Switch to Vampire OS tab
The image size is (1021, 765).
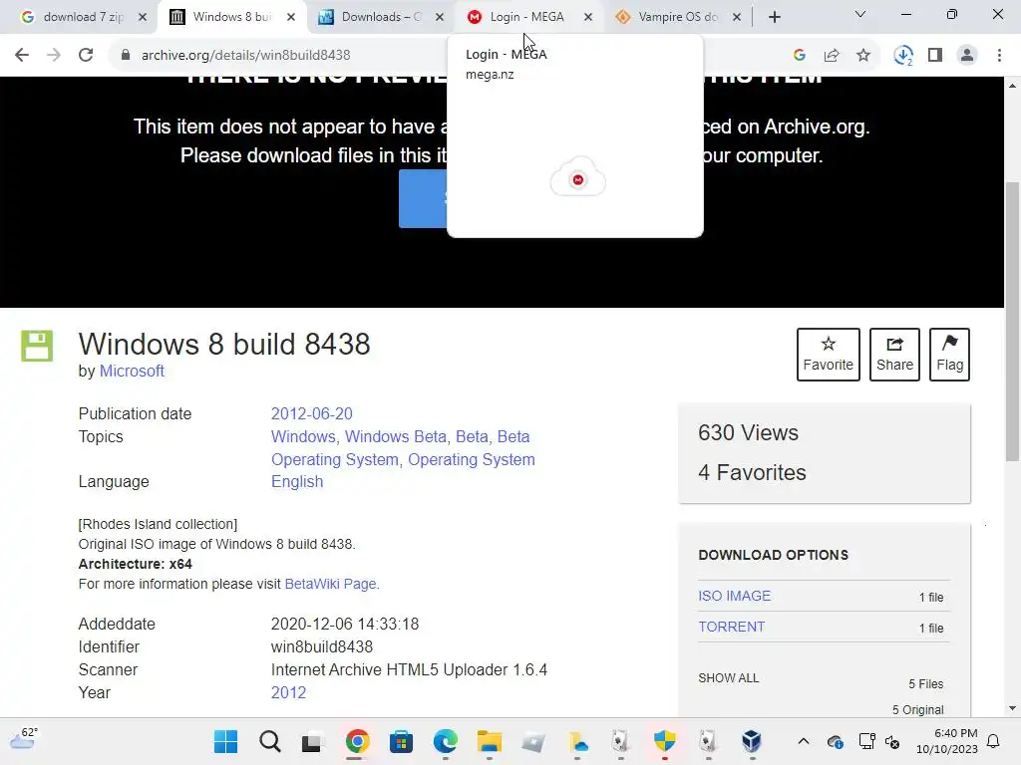[678, 17]
